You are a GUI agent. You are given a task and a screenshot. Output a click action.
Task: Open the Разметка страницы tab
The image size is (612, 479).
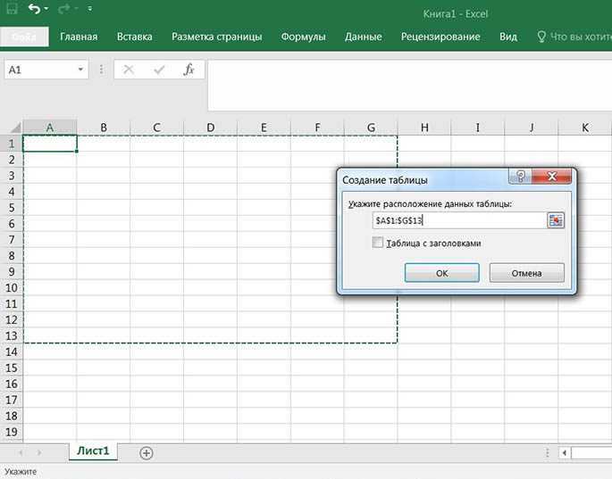(216, 37)
